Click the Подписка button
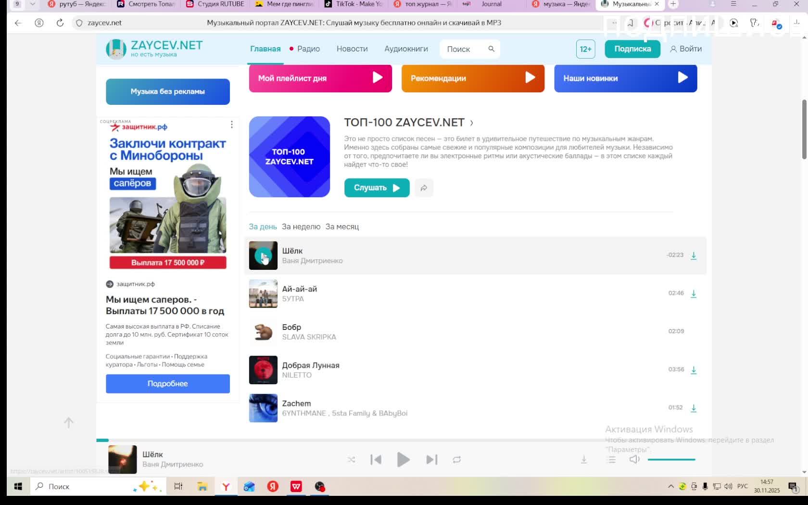The width and height of the screenshot is (808, 505). [632, 49]
